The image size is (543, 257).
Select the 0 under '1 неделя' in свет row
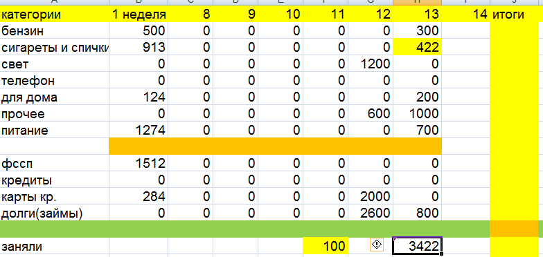coord(139,64)
